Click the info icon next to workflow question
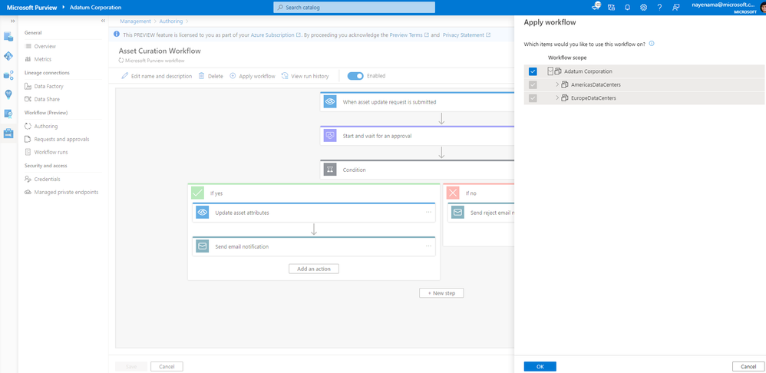 click(x=651, y=44)
